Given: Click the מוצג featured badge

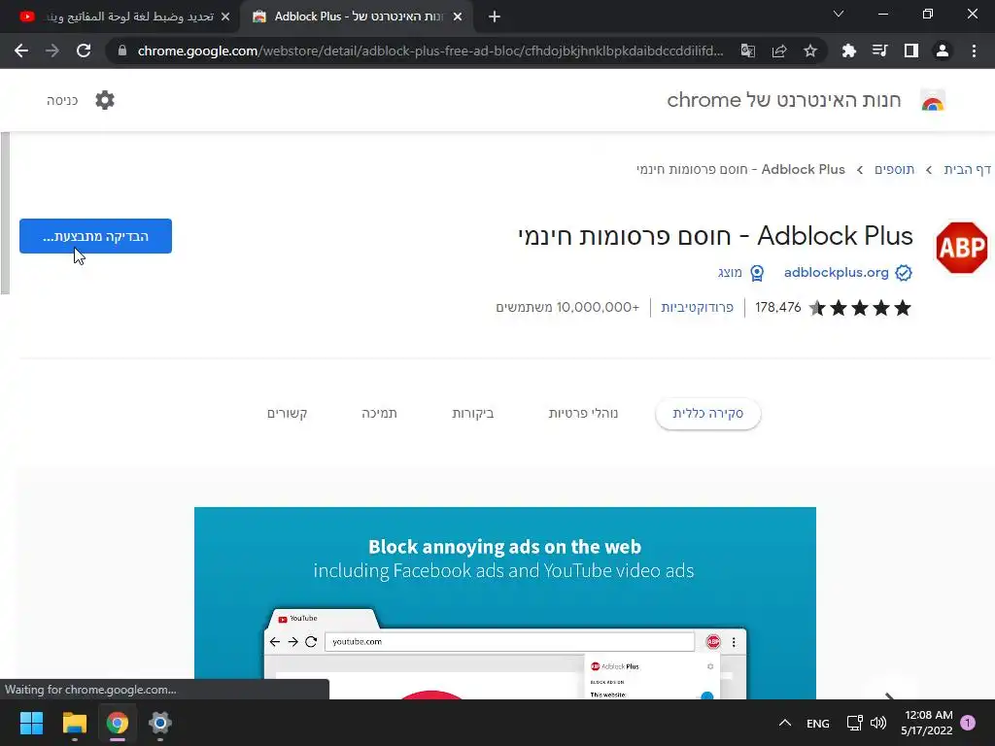Looking at the screenshot, I should 739,273.
